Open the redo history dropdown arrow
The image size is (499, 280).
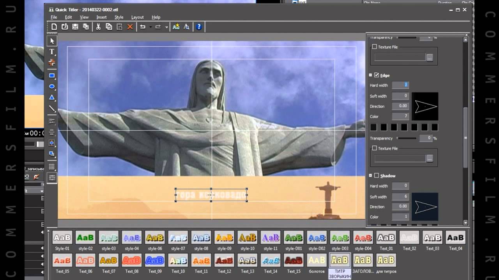coord(166,27)
